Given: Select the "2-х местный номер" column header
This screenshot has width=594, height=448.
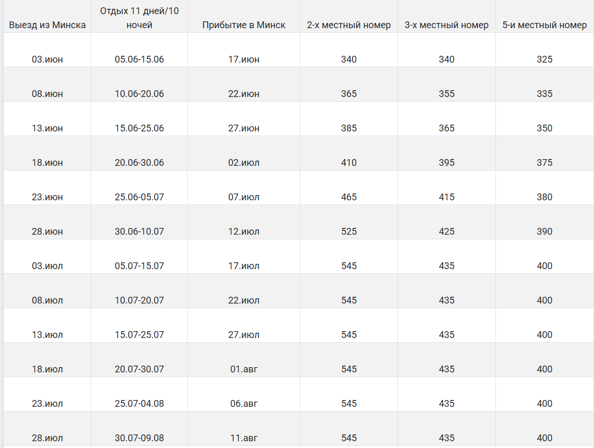Looking at the screenshot, I should (348, 25).
